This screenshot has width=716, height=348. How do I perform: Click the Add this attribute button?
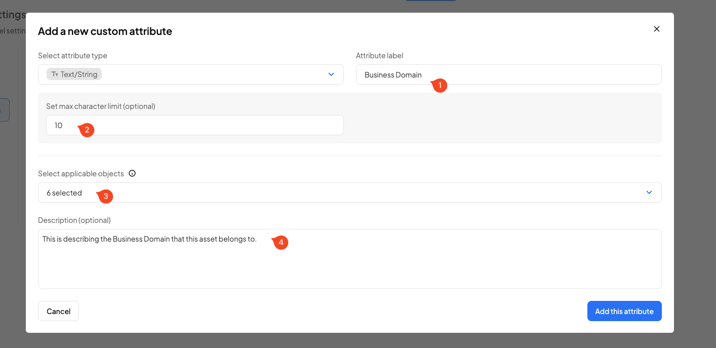pyautogui.click(x=624, y=311)
